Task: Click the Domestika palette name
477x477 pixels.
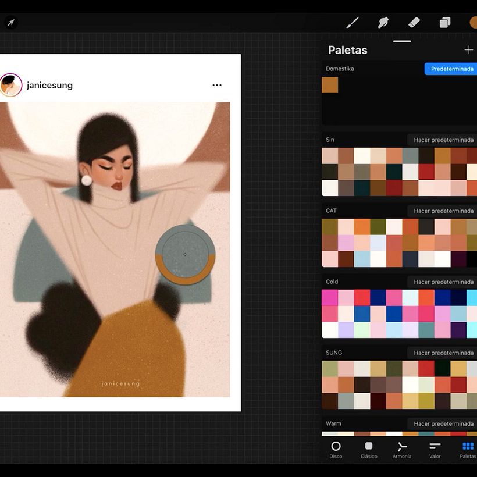Action: point(340,69)
